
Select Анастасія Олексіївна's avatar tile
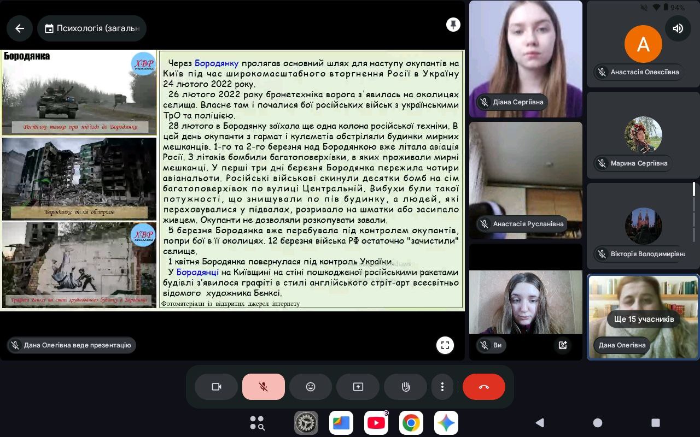[643, 44]
